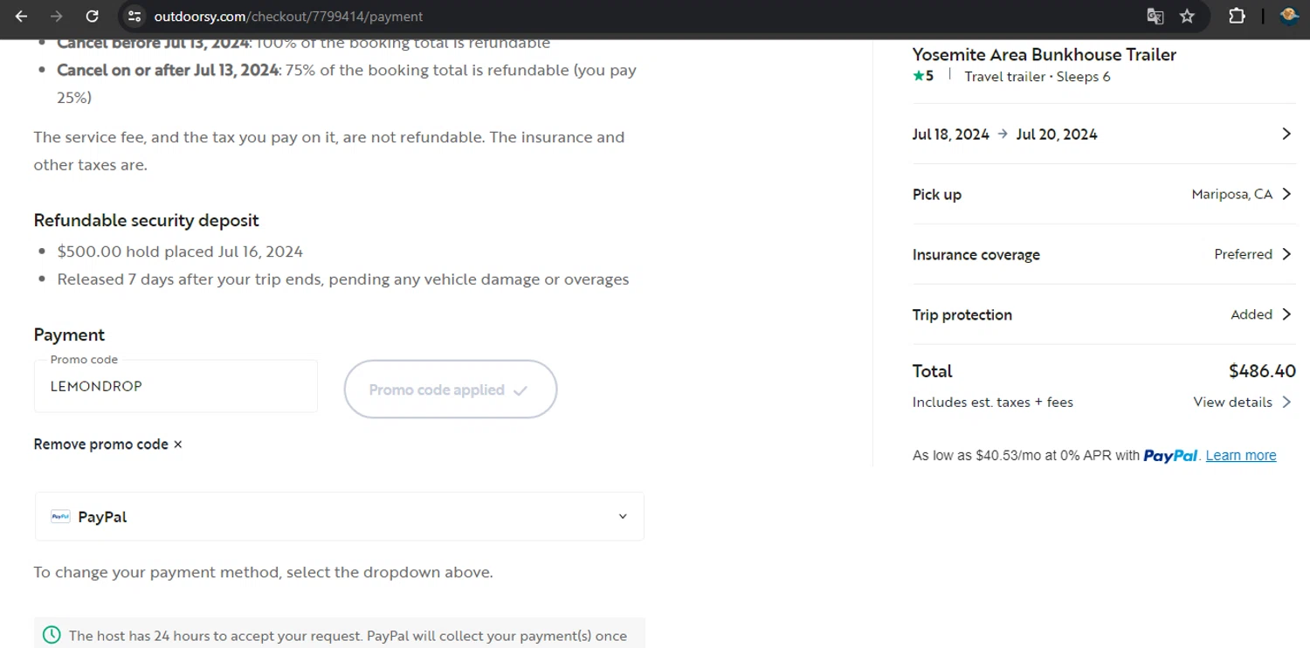This screenshot has width=1310, height=648.
Task: Expand the PayPal payment method dropdown
Action: 622,516
